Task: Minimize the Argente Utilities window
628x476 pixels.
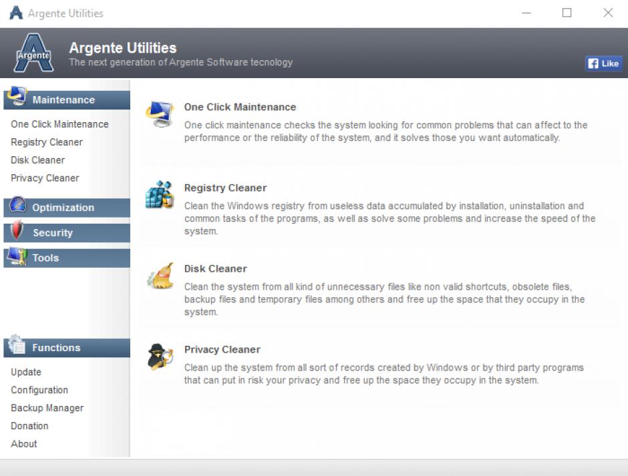Action: point(526,13)
